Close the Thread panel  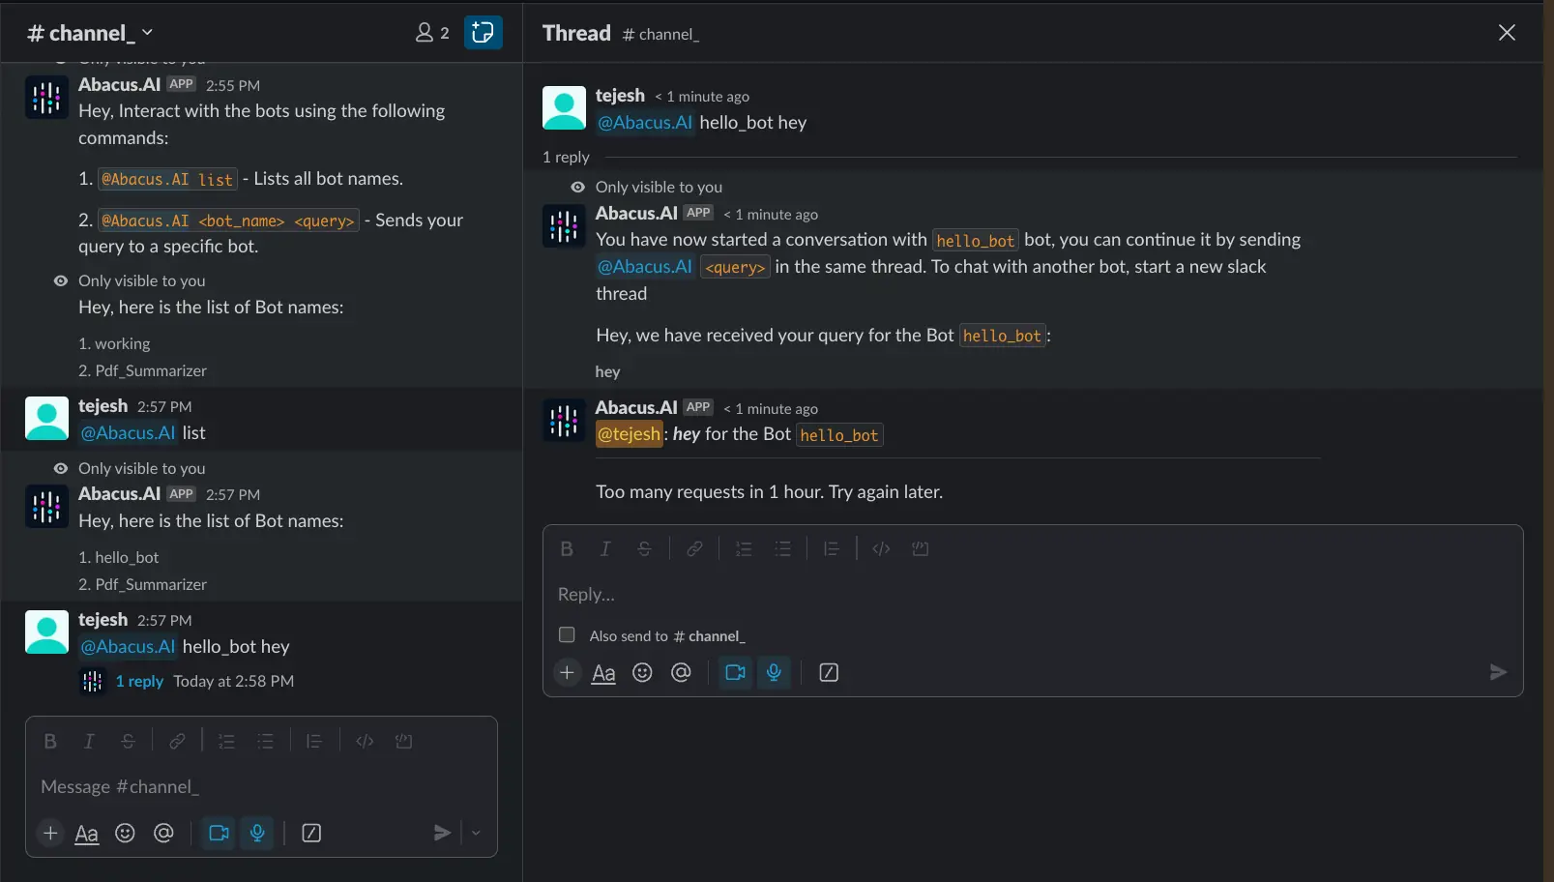pos(1507,33)
